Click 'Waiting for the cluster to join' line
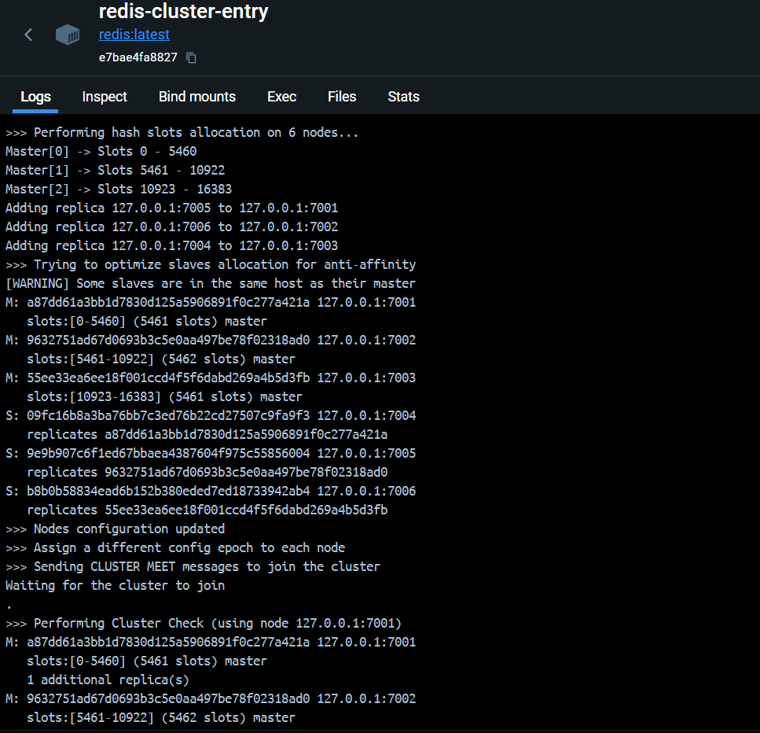This screenshot has width=760, height=733. tap(115, 585)
